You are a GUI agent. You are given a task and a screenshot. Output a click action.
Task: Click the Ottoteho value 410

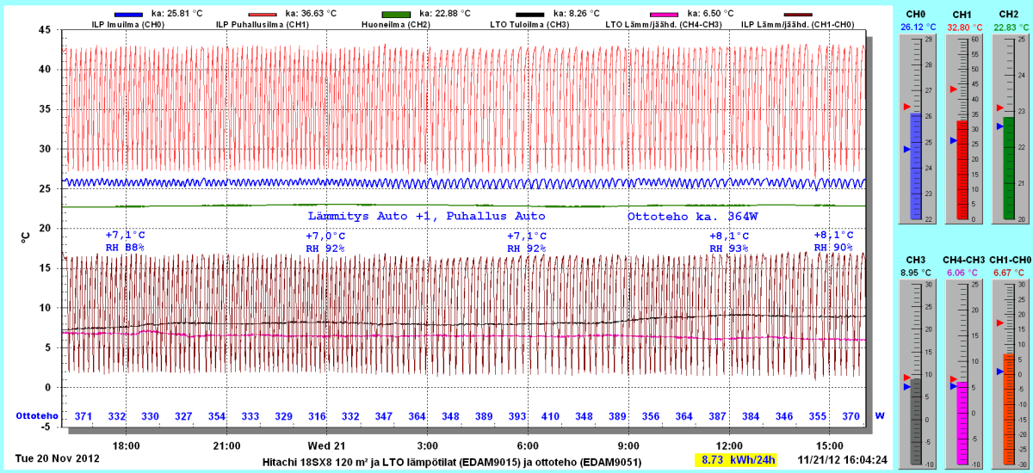(x=550, y=416)
